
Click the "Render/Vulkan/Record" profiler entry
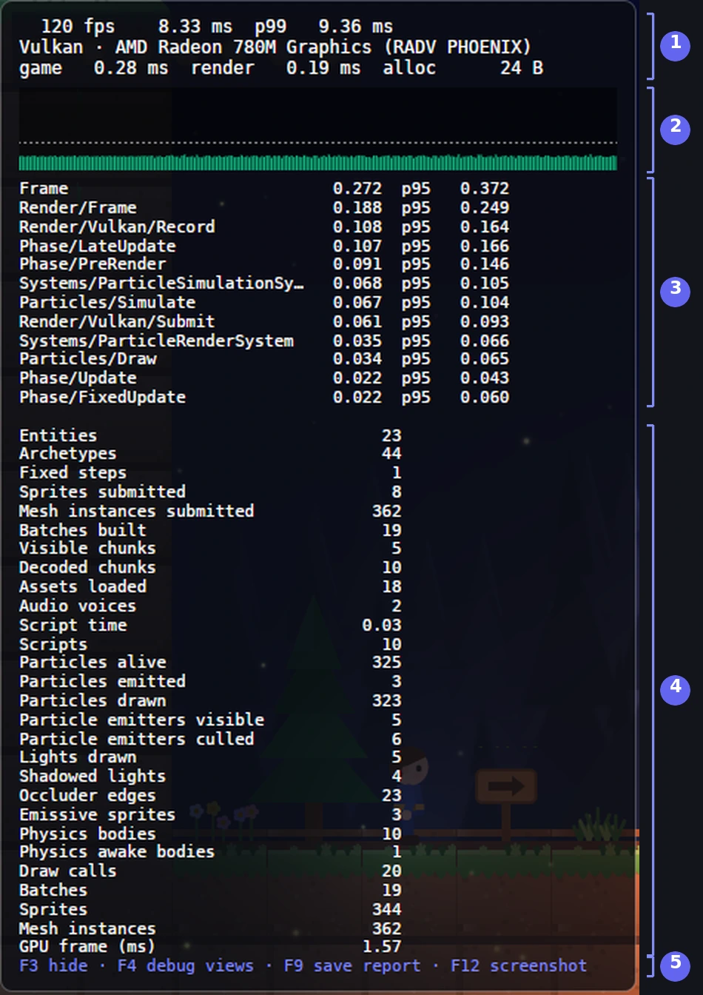point(117,227)
